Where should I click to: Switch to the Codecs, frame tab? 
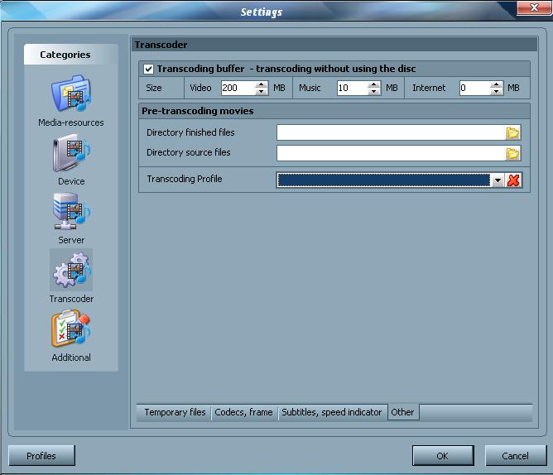click(243, 412)
